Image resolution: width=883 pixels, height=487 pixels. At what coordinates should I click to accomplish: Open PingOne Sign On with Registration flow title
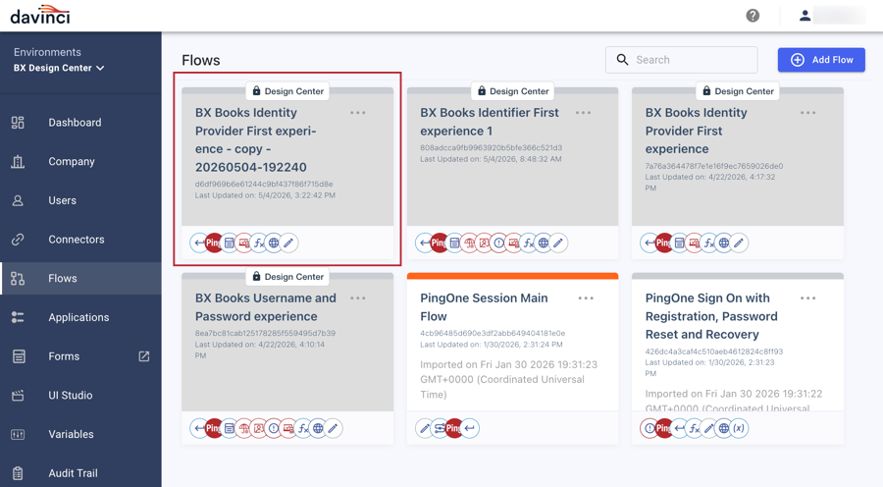click(x=711, y=316)
